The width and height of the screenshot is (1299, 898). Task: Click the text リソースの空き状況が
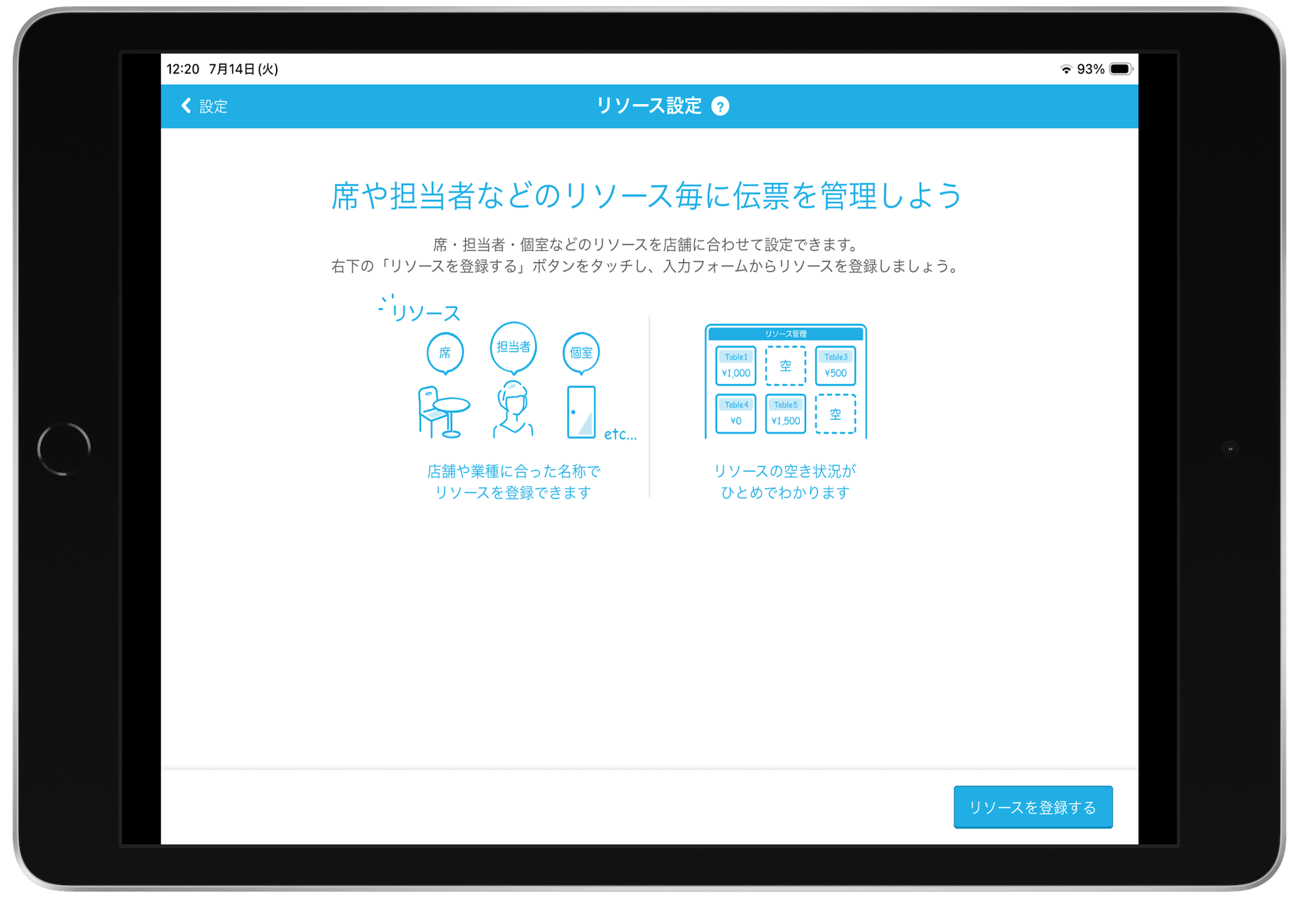click(x=785, y=471)
